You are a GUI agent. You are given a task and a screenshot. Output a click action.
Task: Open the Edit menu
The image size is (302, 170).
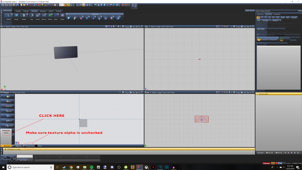coord(11,5)
